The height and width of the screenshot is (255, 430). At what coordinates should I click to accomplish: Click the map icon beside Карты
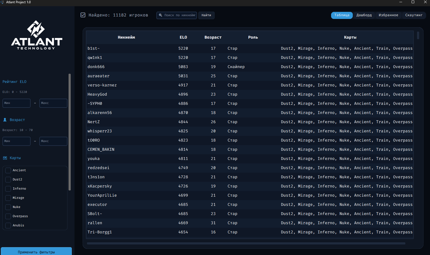(x=5, y=158)
